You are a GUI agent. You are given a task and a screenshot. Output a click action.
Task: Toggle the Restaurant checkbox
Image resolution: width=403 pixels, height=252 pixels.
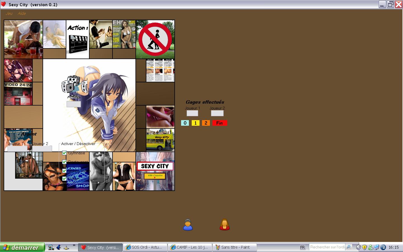(x=64, y=162)
